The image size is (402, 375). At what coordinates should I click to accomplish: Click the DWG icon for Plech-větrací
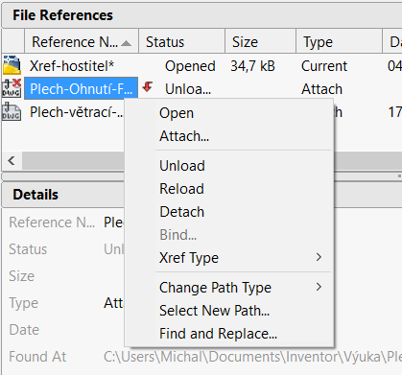12,111
